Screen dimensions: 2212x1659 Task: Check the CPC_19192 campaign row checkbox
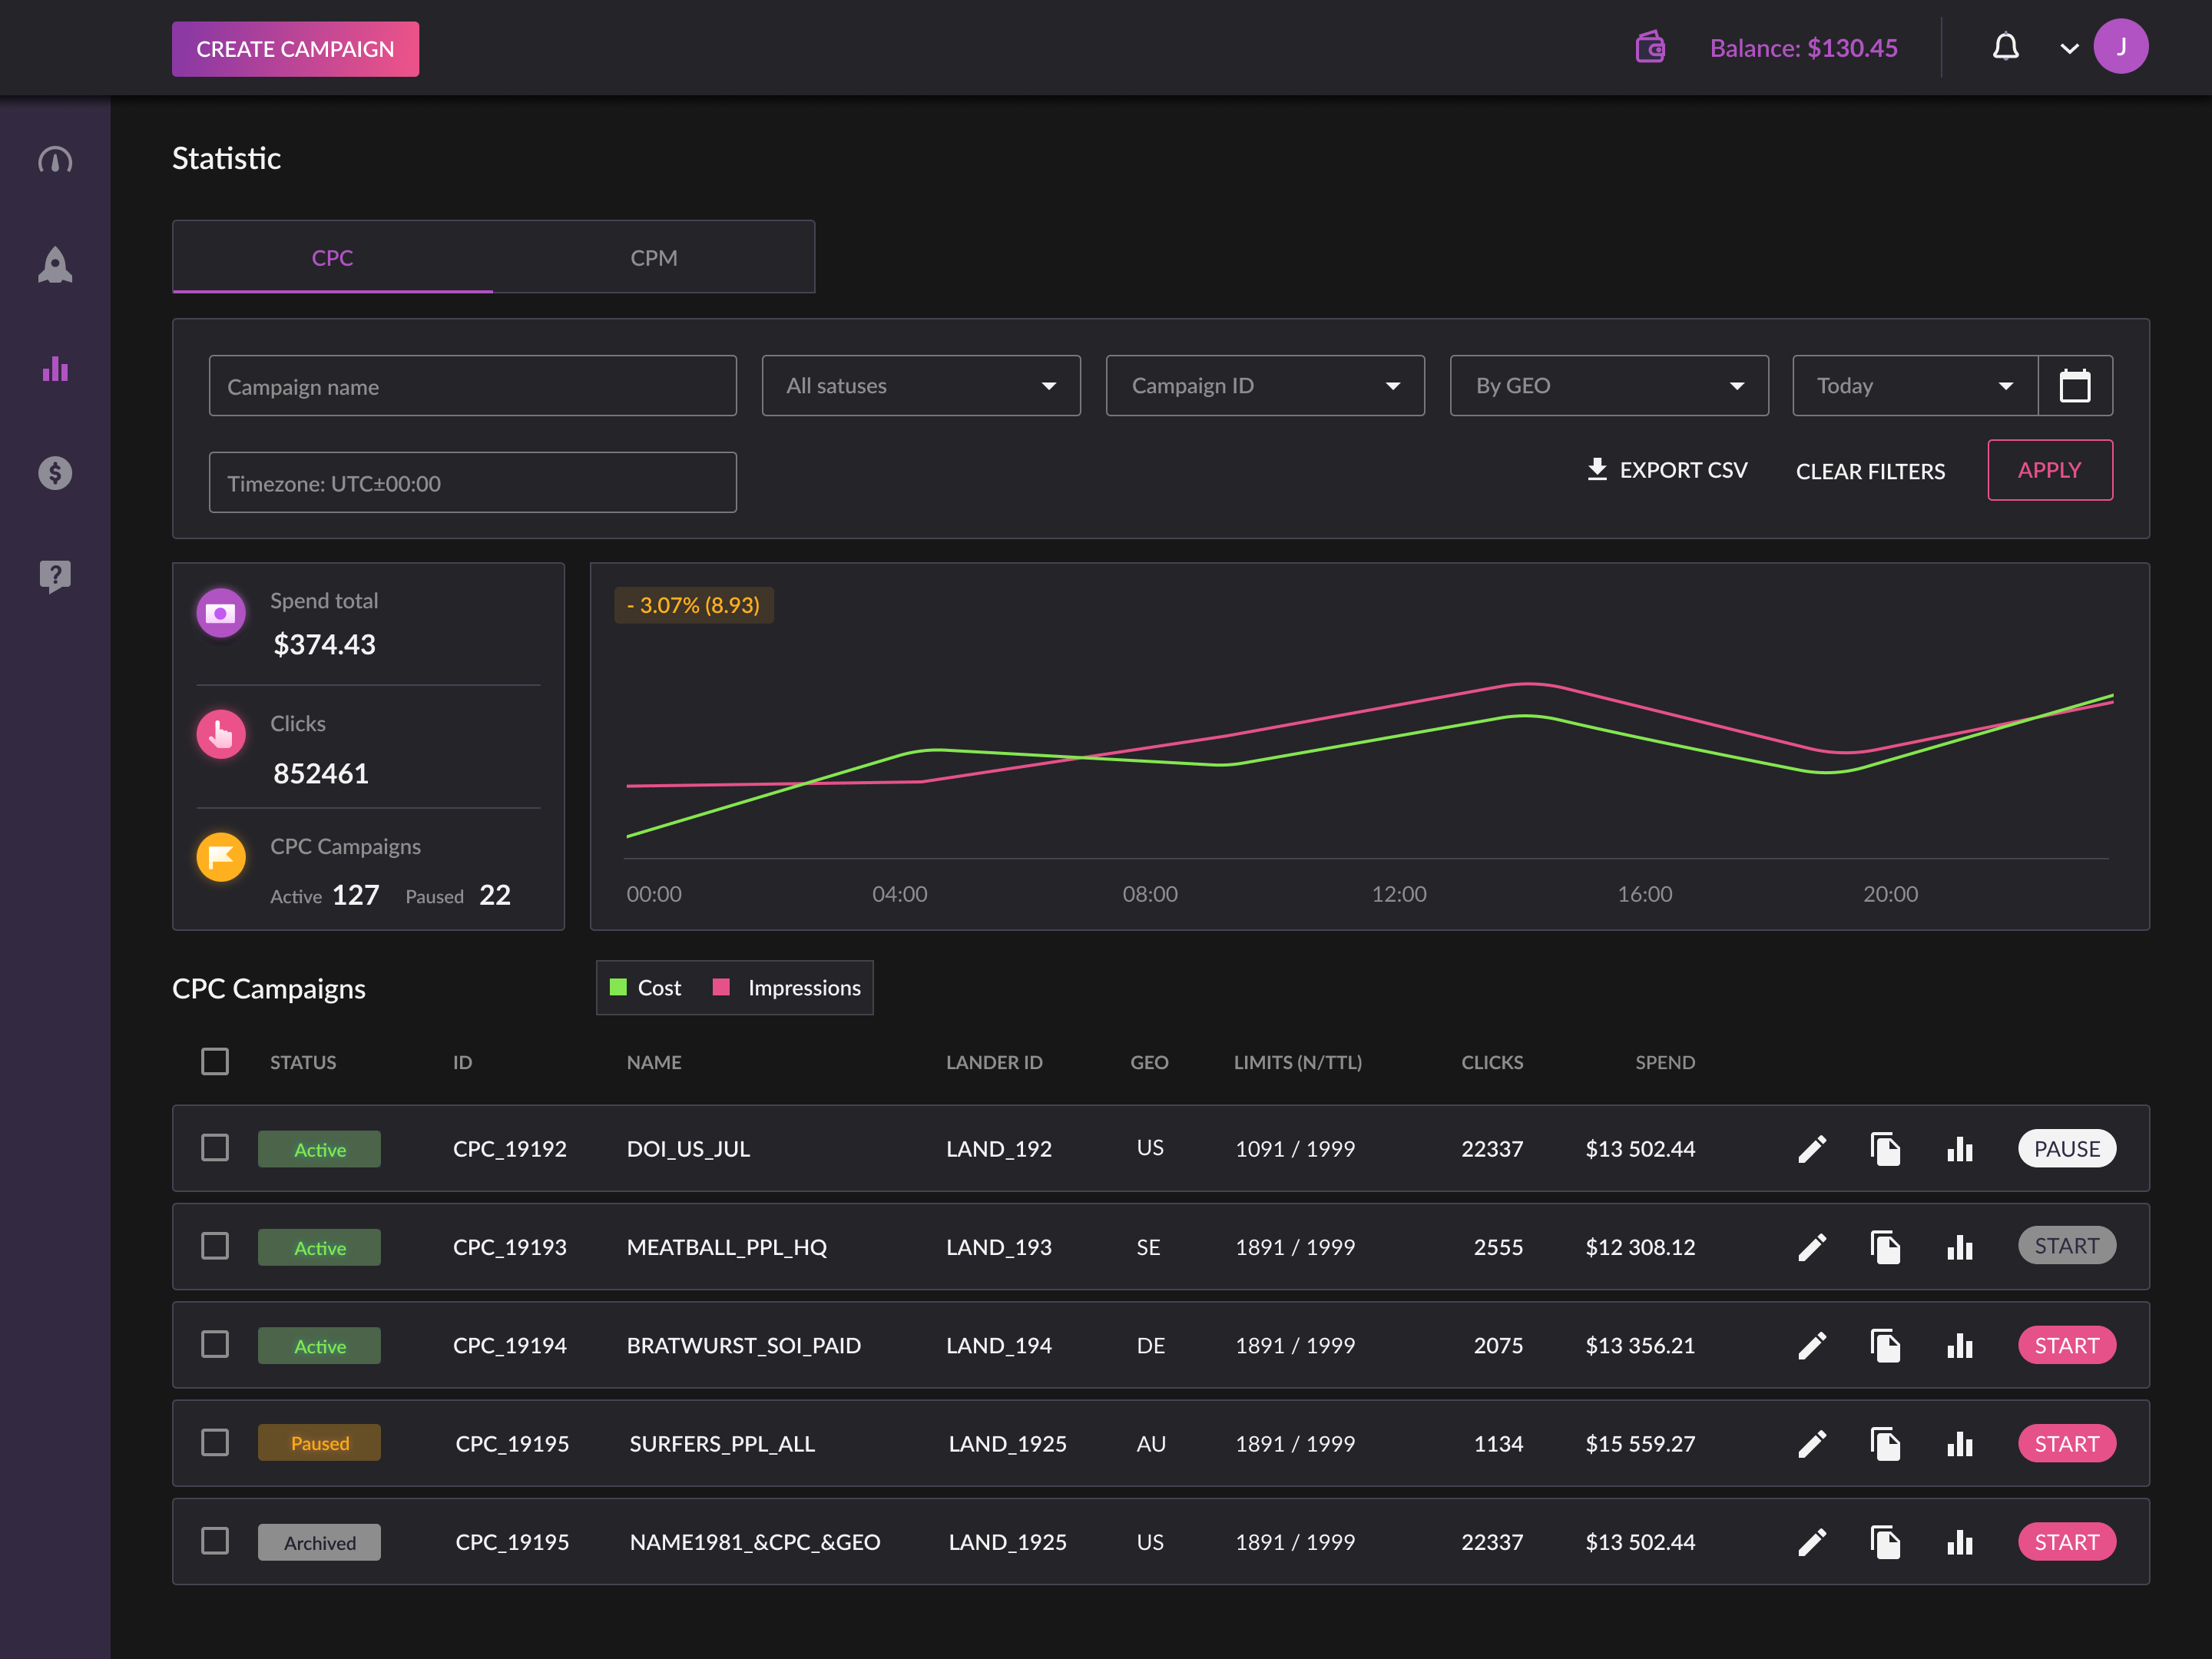click(215, 1148)
